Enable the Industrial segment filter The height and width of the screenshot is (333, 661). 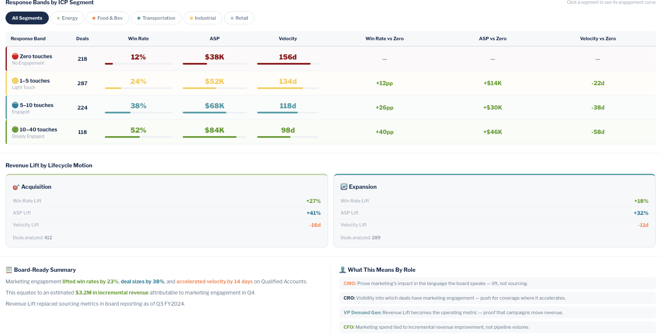pos(203,18)
